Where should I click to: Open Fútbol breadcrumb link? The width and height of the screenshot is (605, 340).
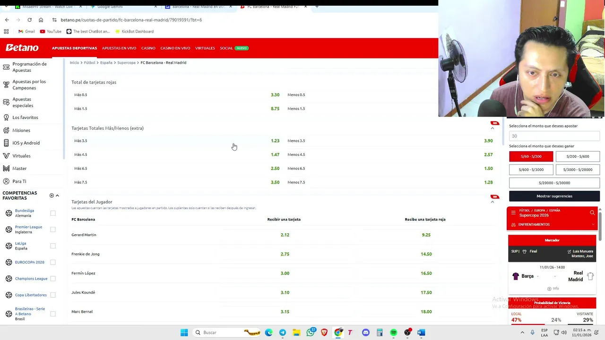click(89, 62)
